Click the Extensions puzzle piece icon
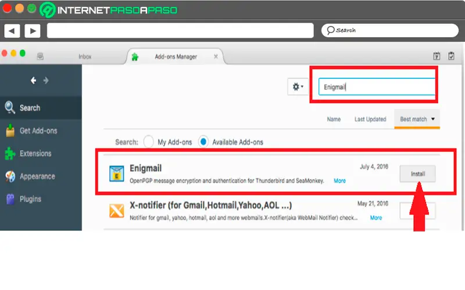 click(x=10, y=153)
